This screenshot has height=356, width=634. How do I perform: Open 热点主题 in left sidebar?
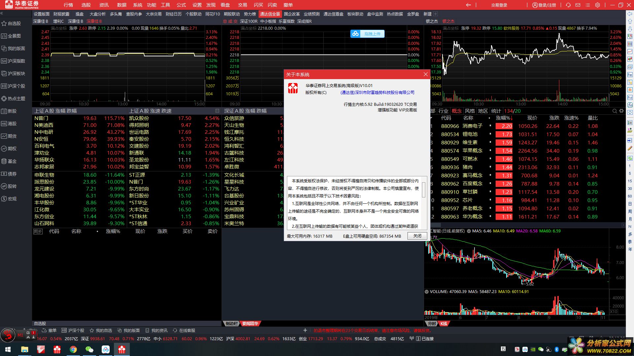coord(13,99)
